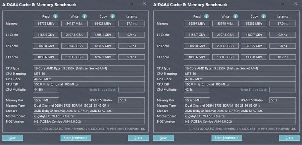This screenshot has width=302, height=145.
Task: Select L2 Cache Write 1934.2 GB/s
Action: click(74, 46)
